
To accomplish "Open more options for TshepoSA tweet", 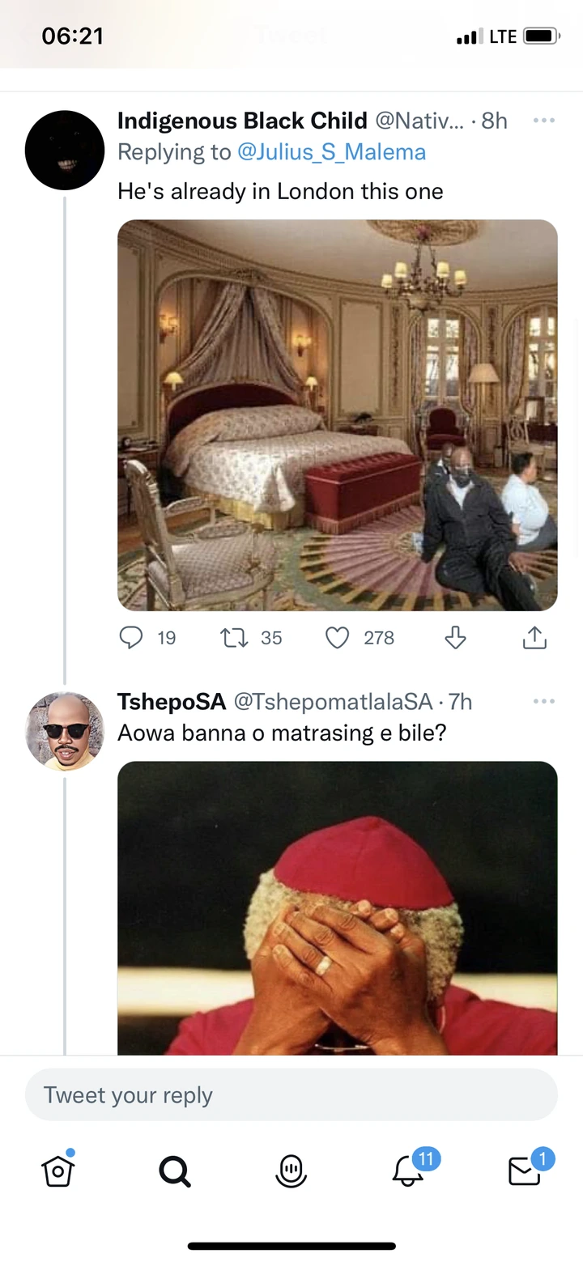I will pos(543,701).
